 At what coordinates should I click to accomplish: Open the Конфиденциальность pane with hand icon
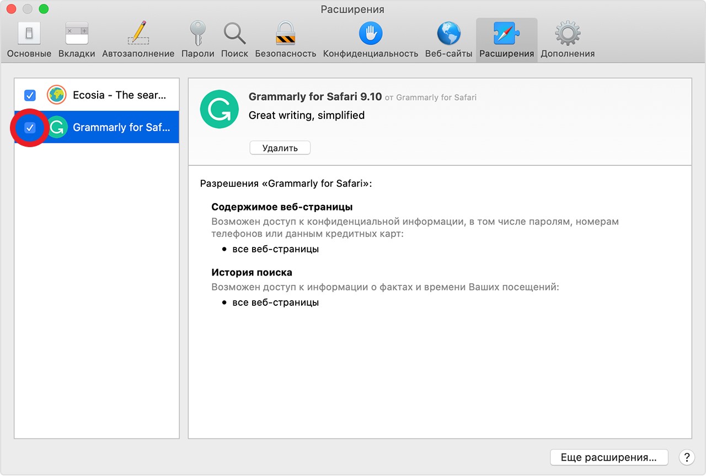pos(371,39)
